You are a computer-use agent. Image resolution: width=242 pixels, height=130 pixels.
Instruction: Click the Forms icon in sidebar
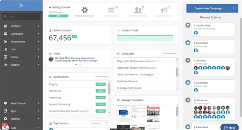pos(5,57)
